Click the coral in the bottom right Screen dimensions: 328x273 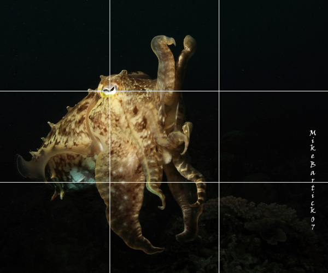click(257, 224)
